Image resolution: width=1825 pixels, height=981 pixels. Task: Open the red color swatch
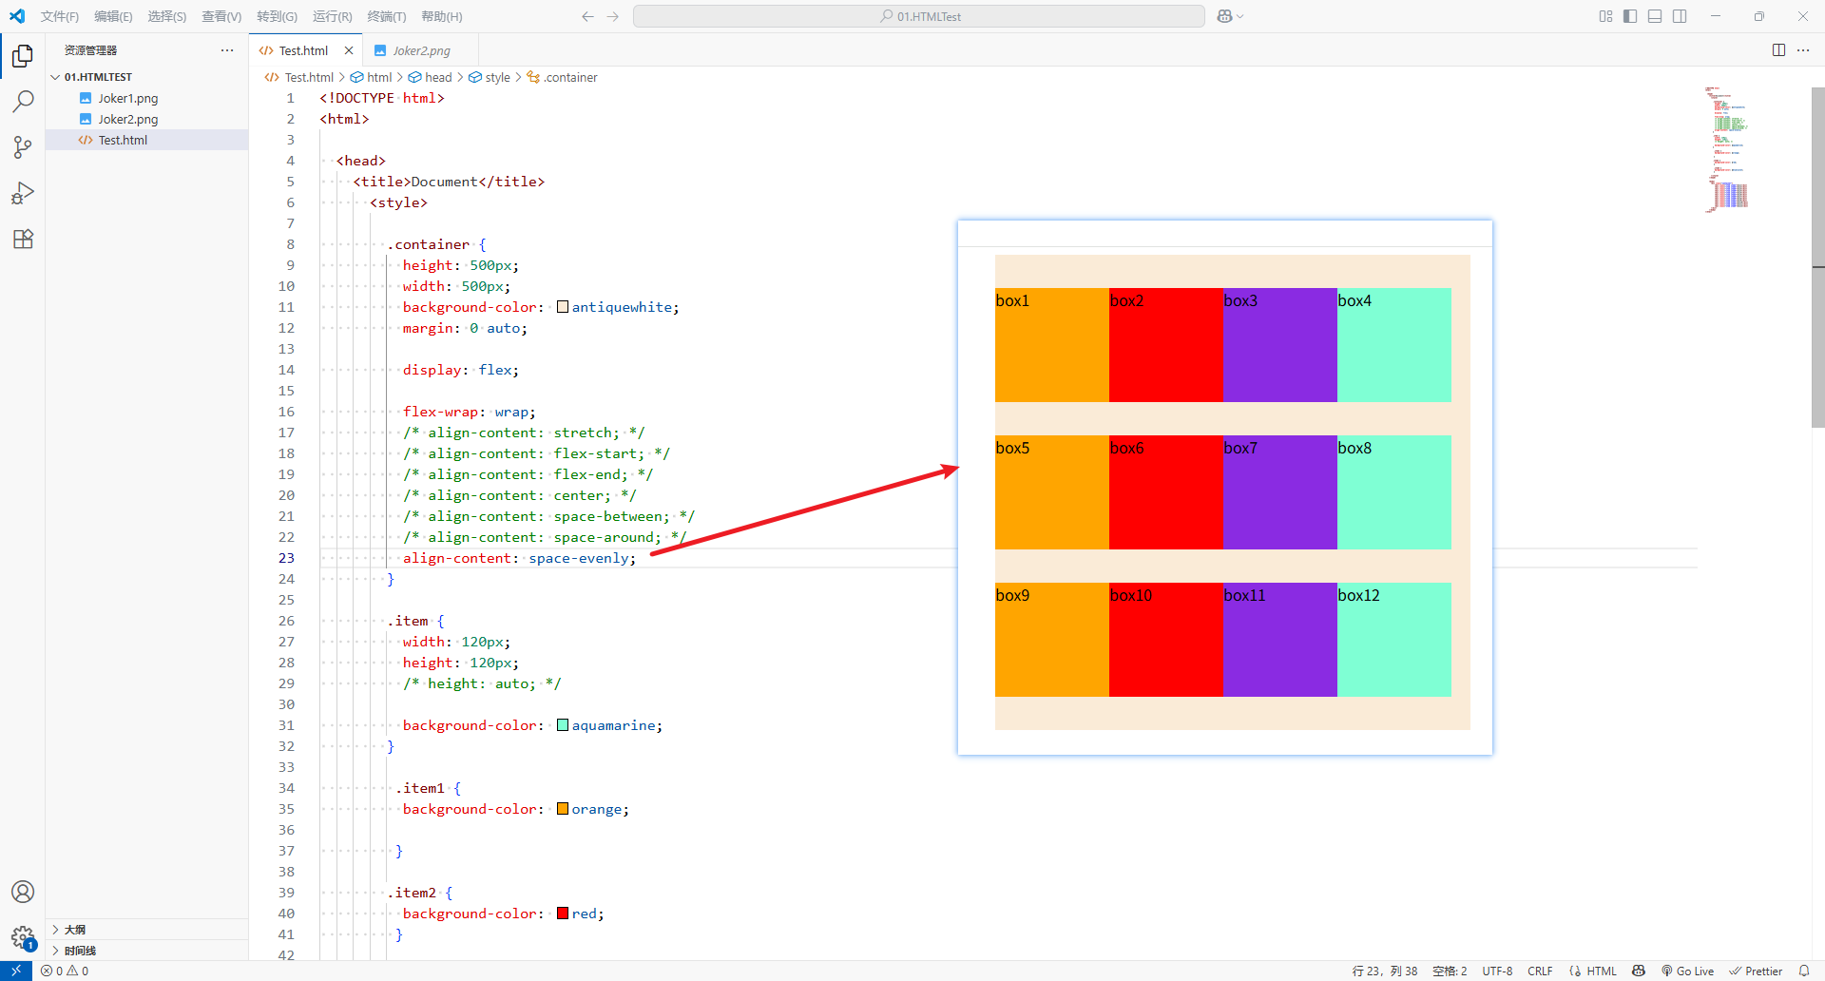tap(563, 914)
